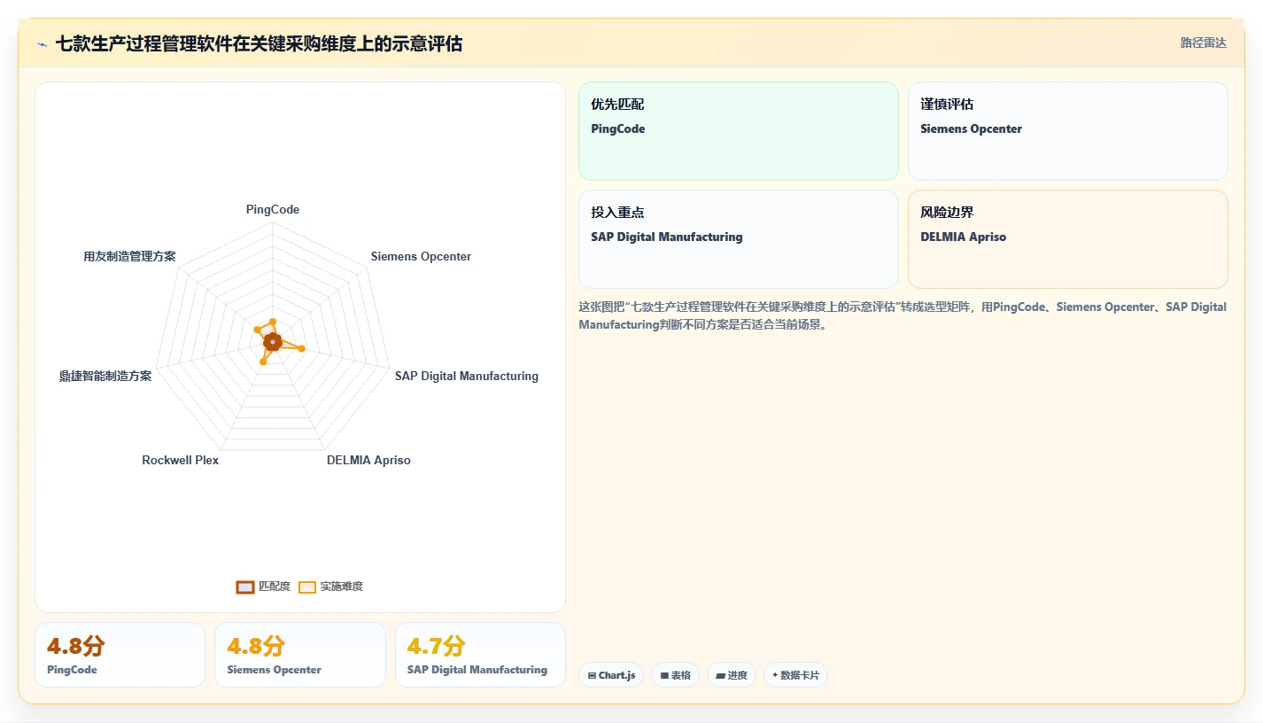The image size is (1263, 723).
Task: Click the Siemens Opcenter radar axis label
Action: pos(421,257)
